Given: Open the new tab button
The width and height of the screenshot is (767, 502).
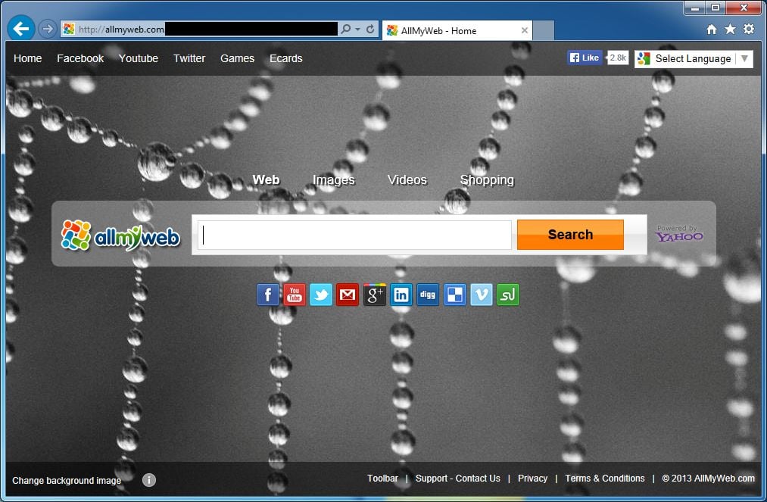Looking at the screenshot, I should pos(543,30).
